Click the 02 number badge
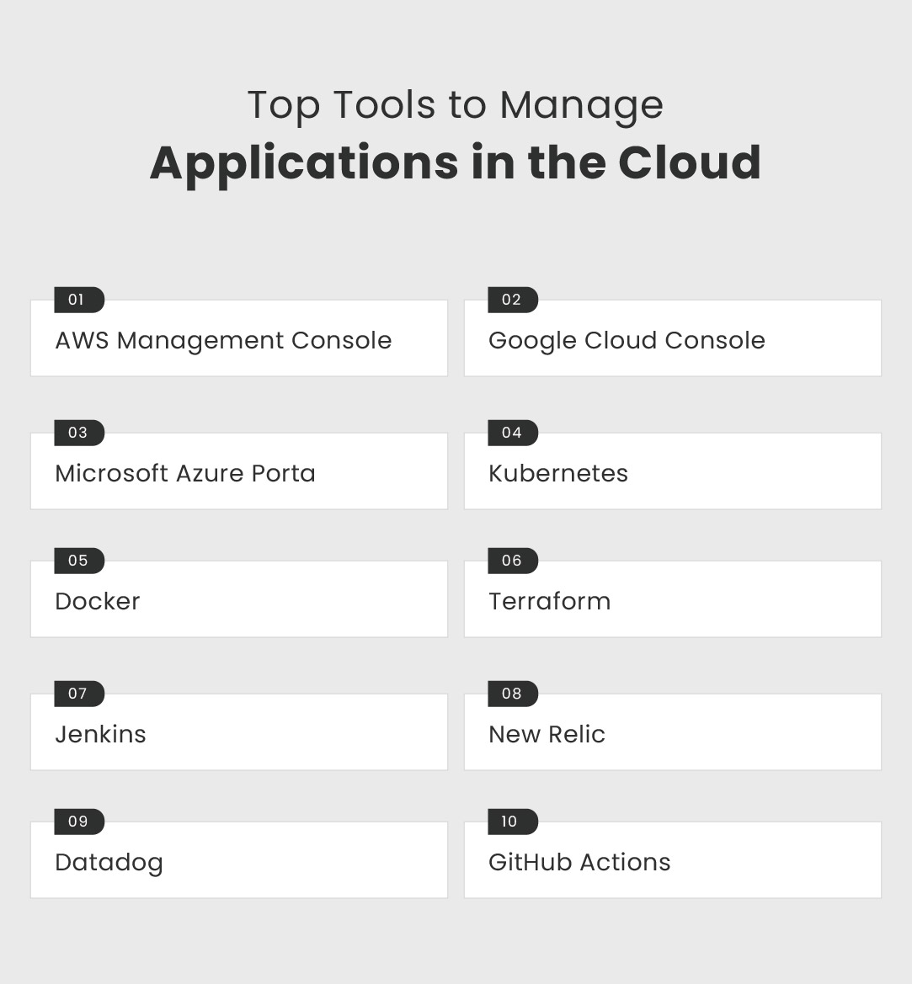The width and height of the screenshot is (912, 984). (512, 300)
